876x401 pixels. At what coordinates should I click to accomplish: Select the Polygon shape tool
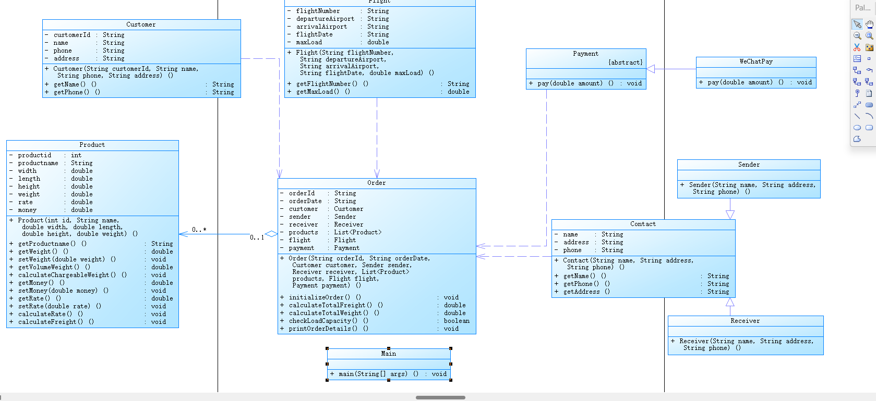[857, 139]
